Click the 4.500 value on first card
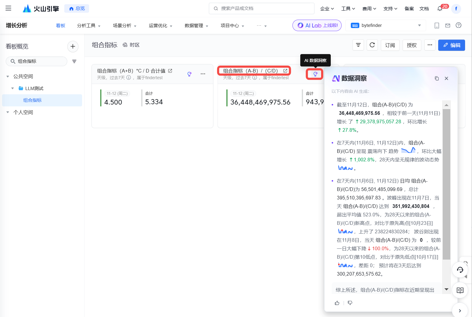The width and height of the screenshot is (472, 317). [x=113, y=102]
